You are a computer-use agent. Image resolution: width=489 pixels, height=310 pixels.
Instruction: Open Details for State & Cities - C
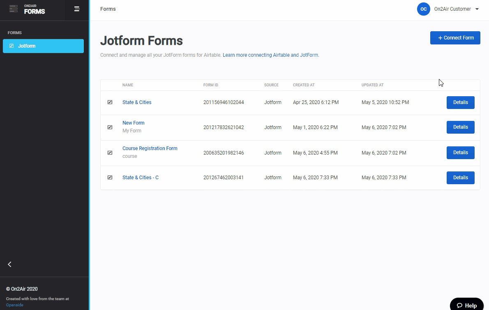[460, 178]
